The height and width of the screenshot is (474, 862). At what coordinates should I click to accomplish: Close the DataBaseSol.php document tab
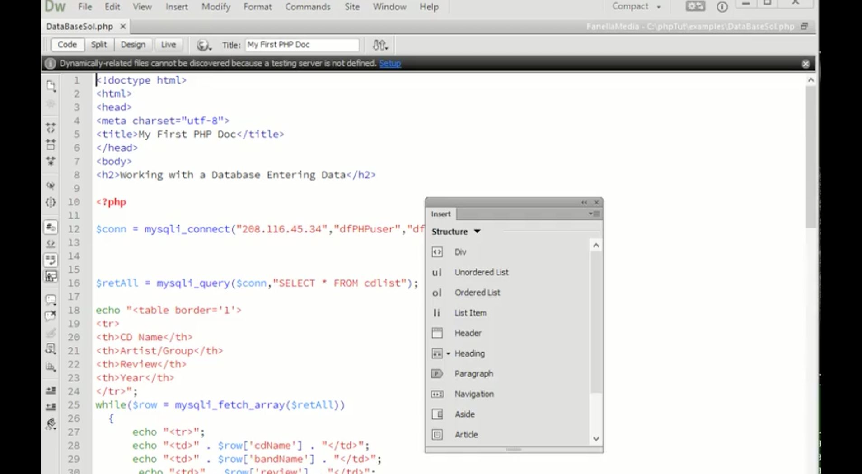[123, 27]
